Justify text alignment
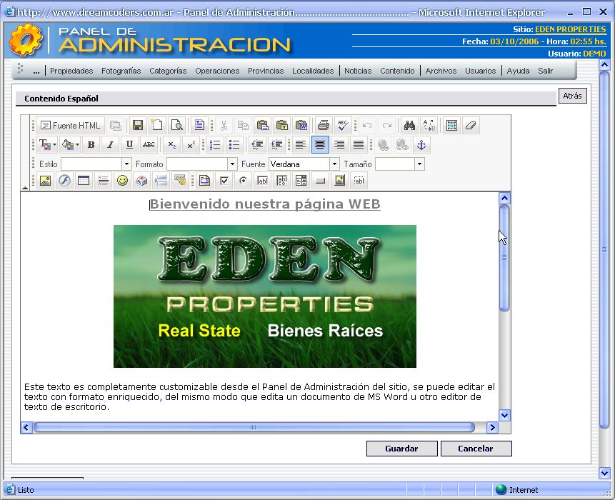 tap(359, 145)
